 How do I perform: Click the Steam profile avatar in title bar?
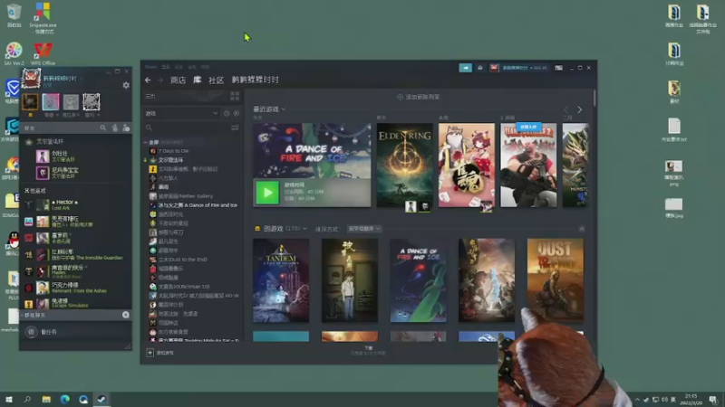point(494,68)
